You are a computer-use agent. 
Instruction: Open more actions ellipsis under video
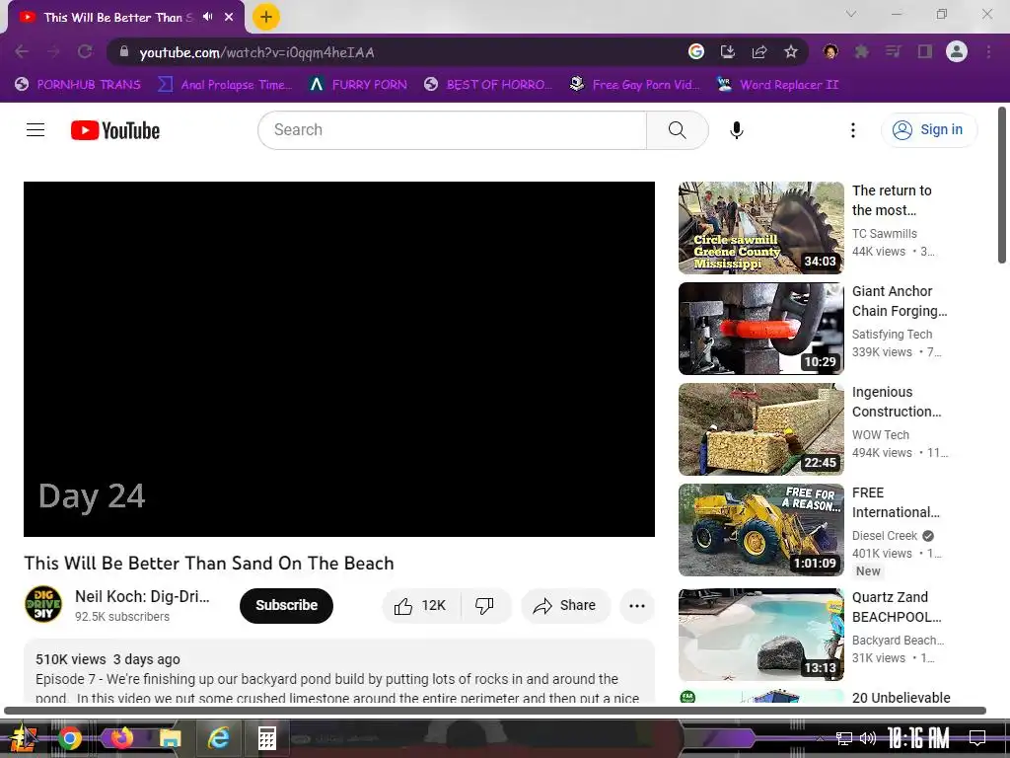pos(637,606)
